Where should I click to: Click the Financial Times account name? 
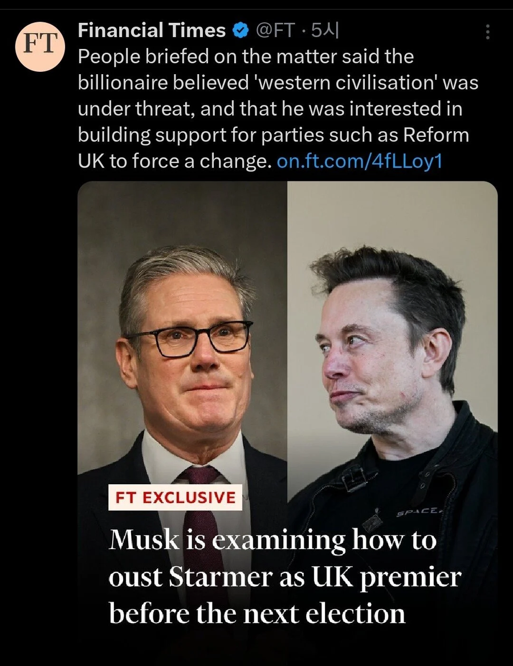tap(152, 31)
